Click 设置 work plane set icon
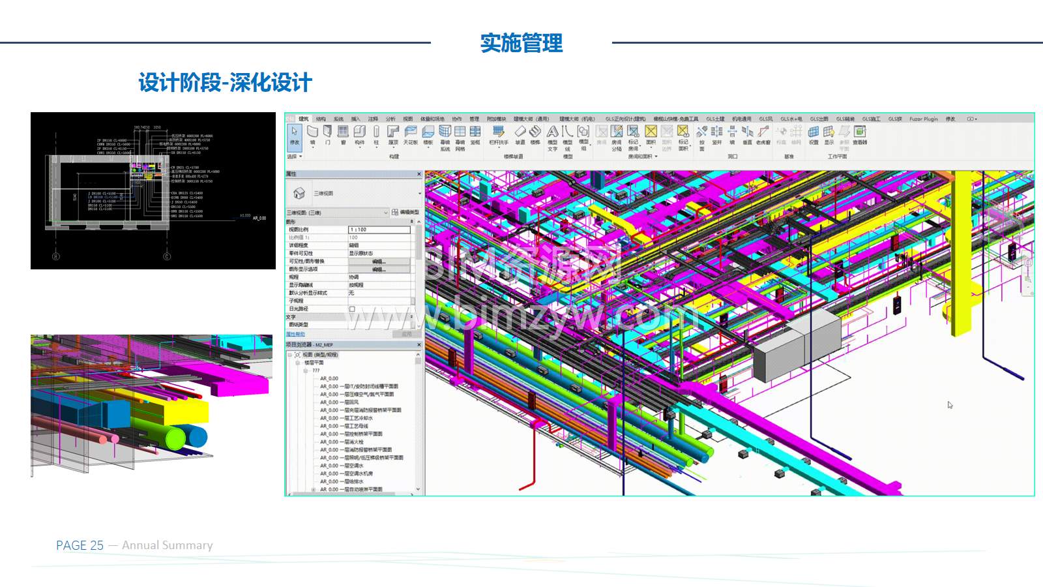The width and height of the screenshot is (1043, 587). [814, 135]
